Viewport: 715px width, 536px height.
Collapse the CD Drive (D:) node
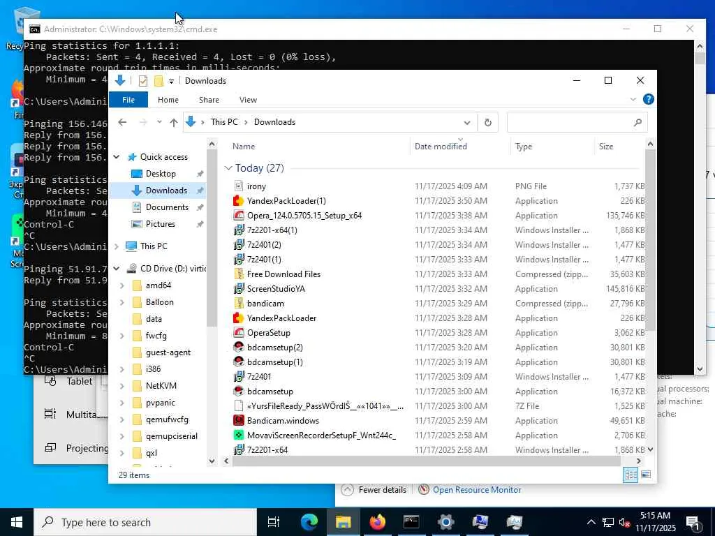tap(117, 269)
